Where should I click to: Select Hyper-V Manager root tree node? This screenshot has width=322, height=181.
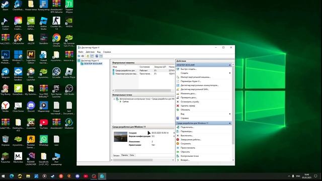pyautogui.click(x=90, y=61)
